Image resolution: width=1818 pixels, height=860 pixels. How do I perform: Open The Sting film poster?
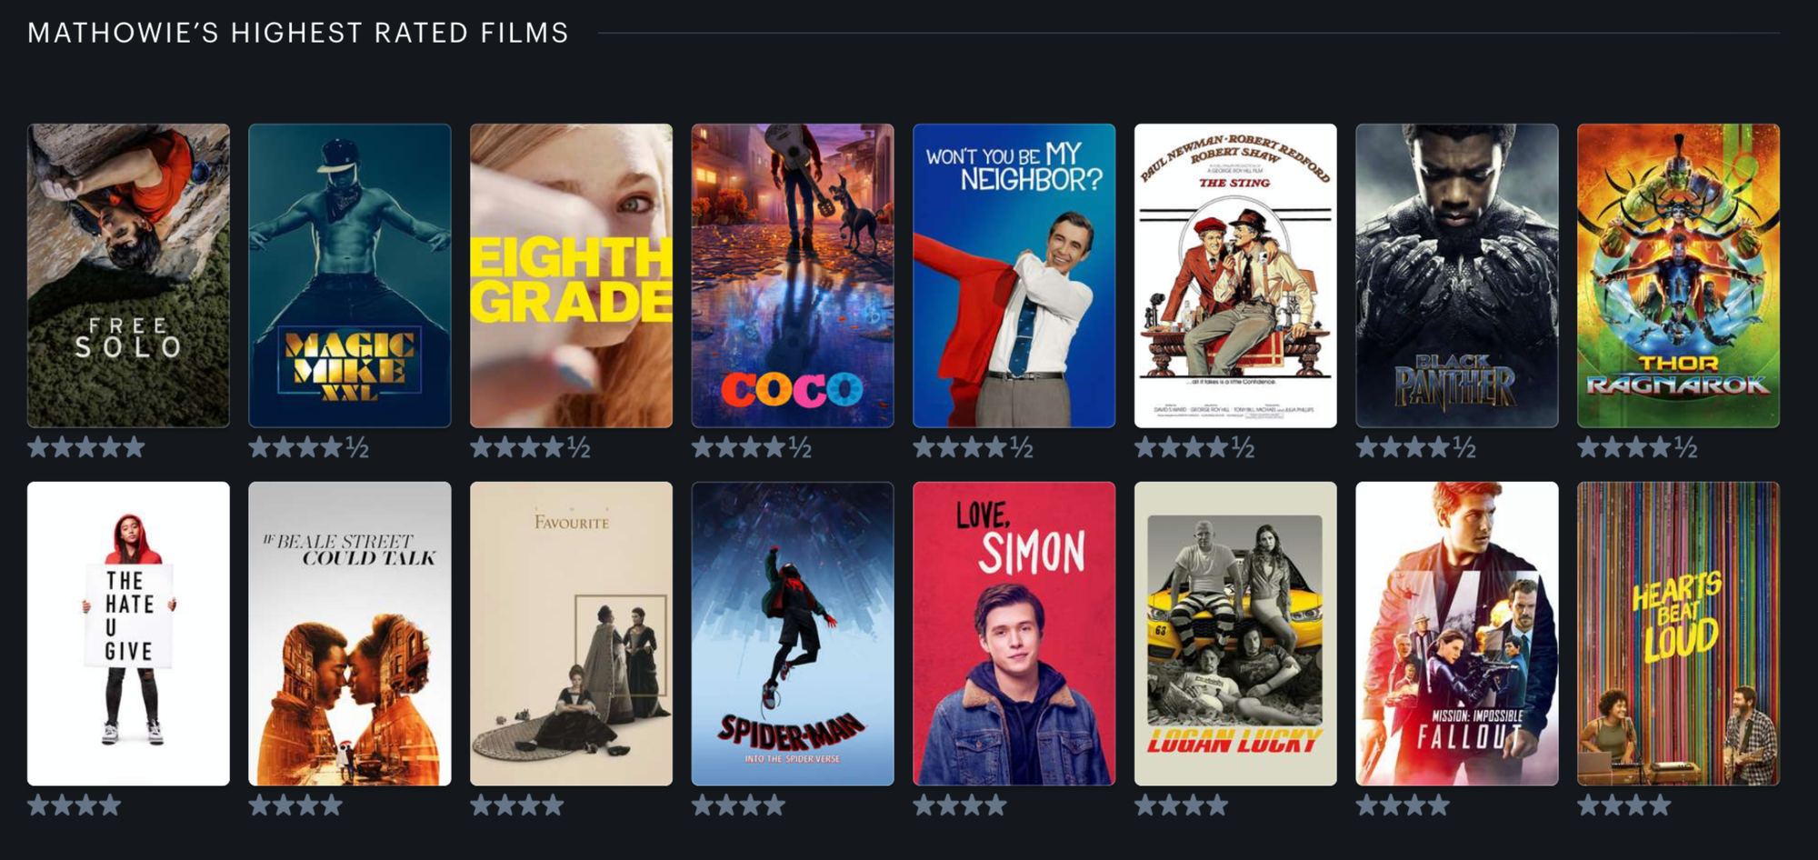(x=1235, y=275)
